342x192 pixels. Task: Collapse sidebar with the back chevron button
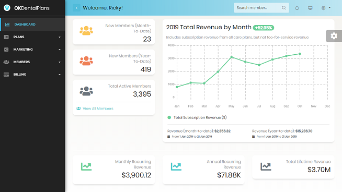pos(76,8)
